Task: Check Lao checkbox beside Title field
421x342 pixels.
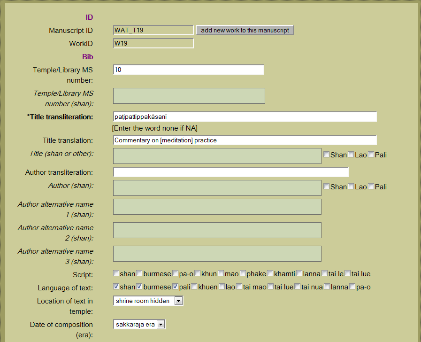Action: 351,155
